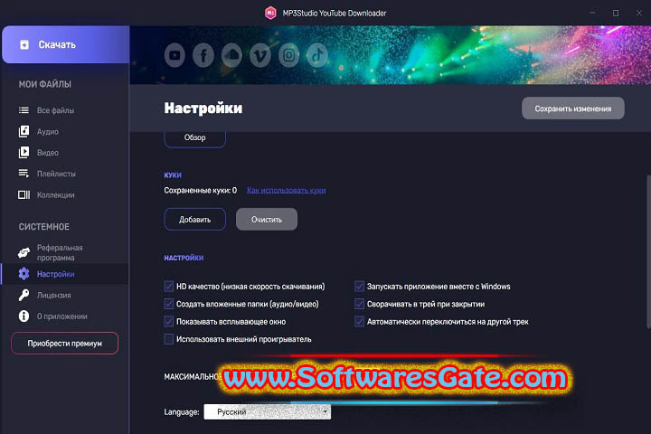Click the TikTok icon in banner

pyautogui.click(x=317, y=55)
